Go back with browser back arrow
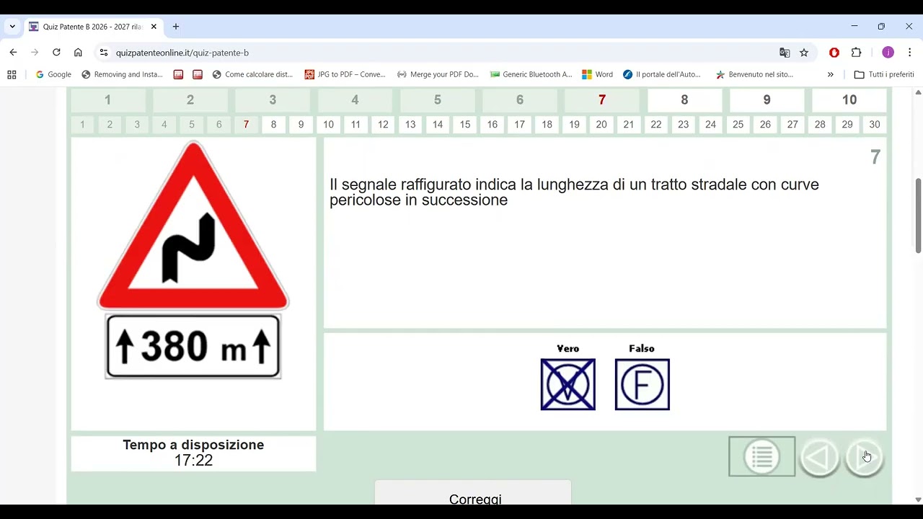 [13, 53]
